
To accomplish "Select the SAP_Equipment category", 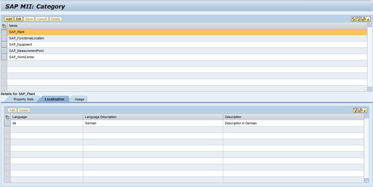I will coord(187,44).
